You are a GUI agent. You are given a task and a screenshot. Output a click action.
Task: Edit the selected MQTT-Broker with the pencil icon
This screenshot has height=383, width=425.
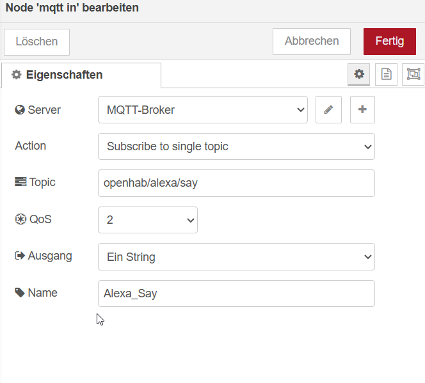point(328,110)
